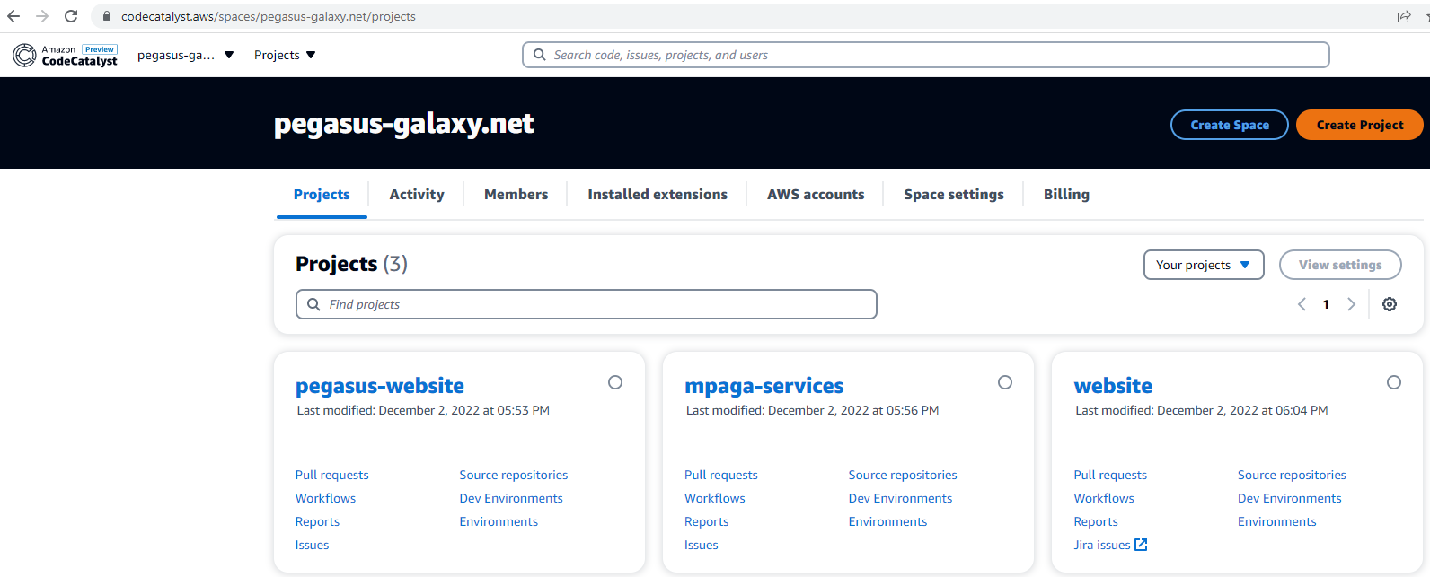Open the Your projects filter dropdown
The height and width of the screenshot is (577, 1430).
point(1204,265)
